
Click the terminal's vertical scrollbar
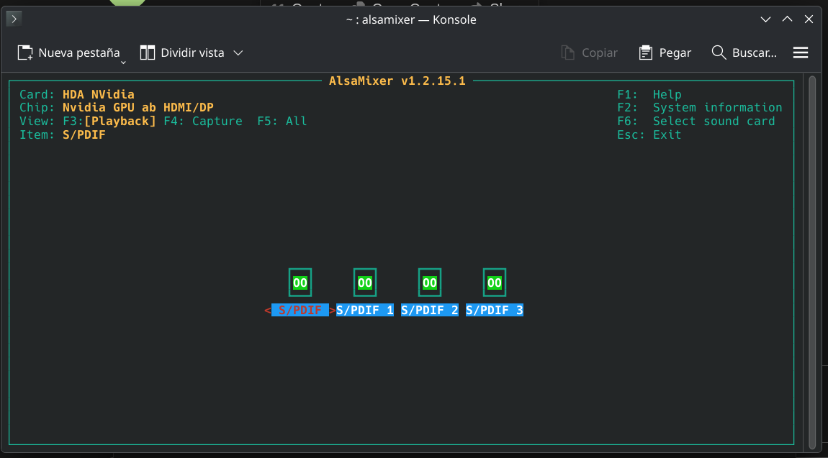tap(813, 259)
